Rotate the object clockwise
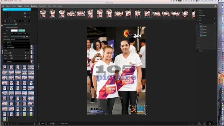This screenshot has width=224, height=126. [22, 21]
